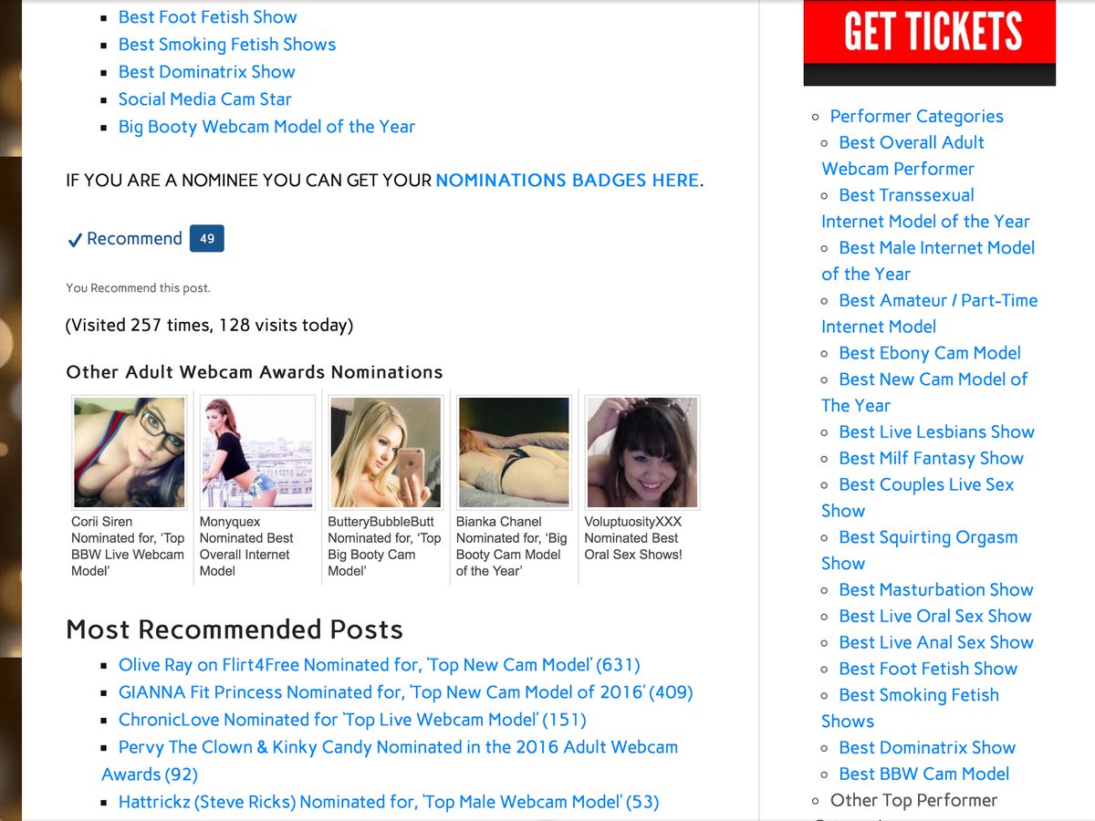The width and height of the screenshot is (1095, 821).
Task: Select Best Amateur / Part-Time Internet Model
Action: point(929,313)
